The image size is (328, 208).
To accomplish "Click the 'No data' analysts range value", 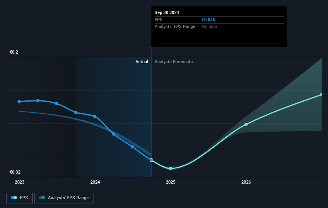I will click(x=209, y=27).
